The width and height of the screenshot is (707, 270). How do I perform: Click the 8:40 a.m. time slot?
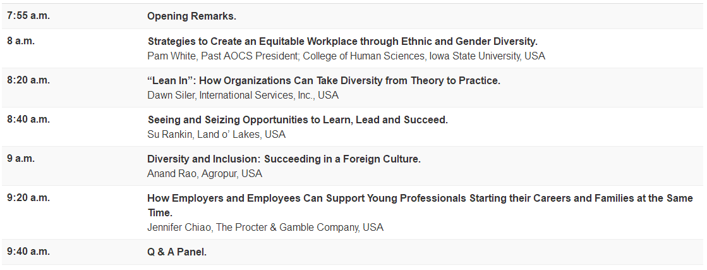[28, 119]
